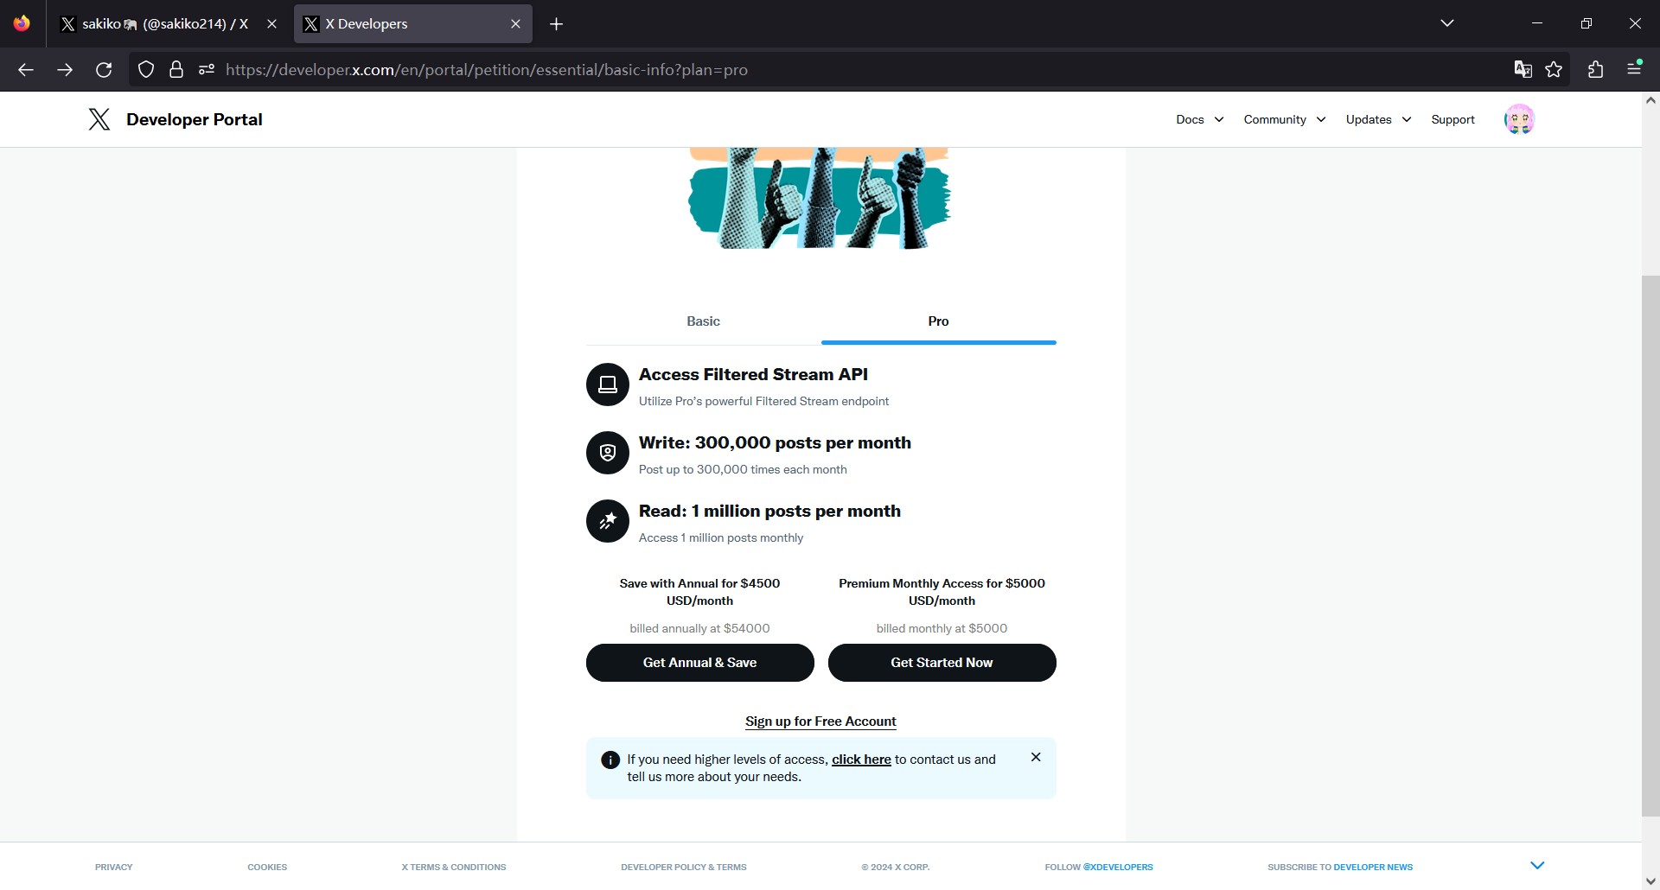Click the Get Started Now button
This screenshot has width=1660, height=890.
942,663
